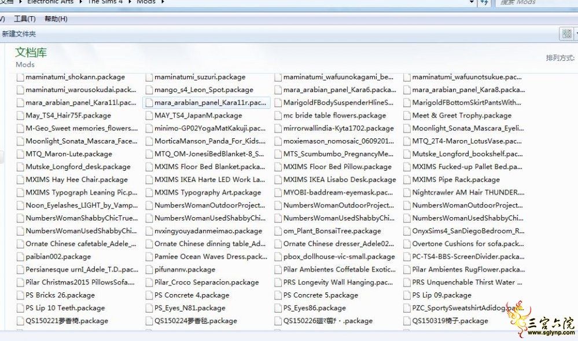Click The Sims 4 breadcrumb in address bar
The width and height of the screenshot is (578, 341).
click(x=105, y=2)
